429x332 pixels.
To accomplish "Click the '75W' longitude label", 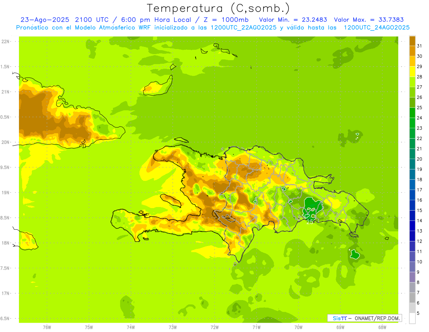I will click(89, 327).
